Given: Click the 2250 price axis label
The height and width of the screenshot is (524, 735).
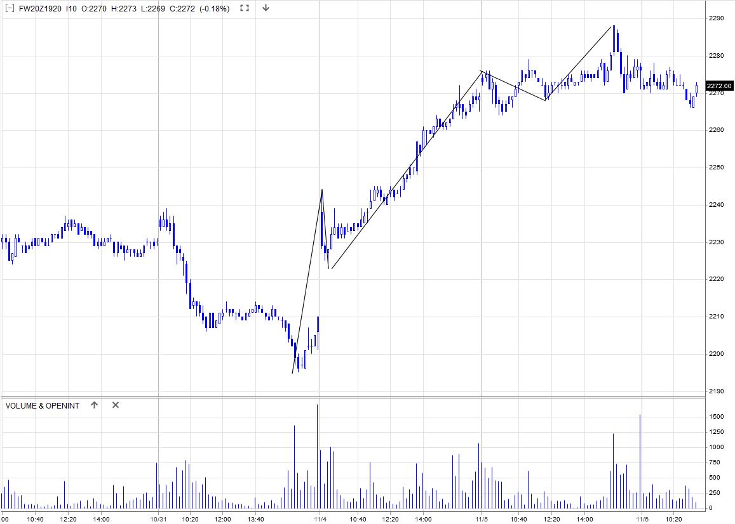Looking at the screenshot, I should (716, 167).
